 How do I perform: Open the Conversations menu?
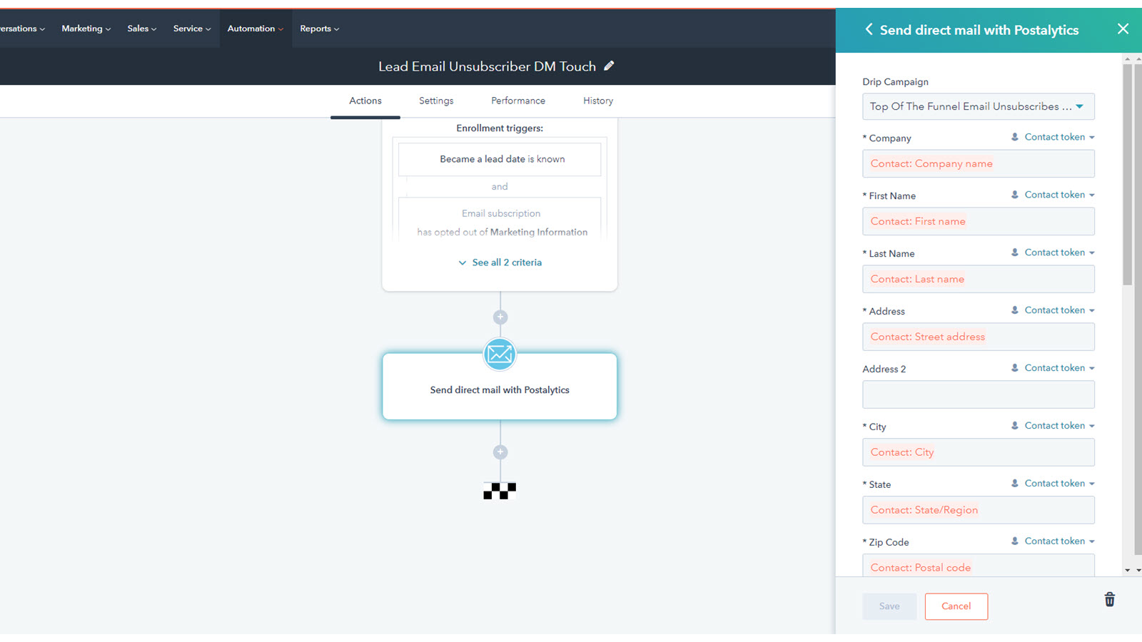point(22,29)
